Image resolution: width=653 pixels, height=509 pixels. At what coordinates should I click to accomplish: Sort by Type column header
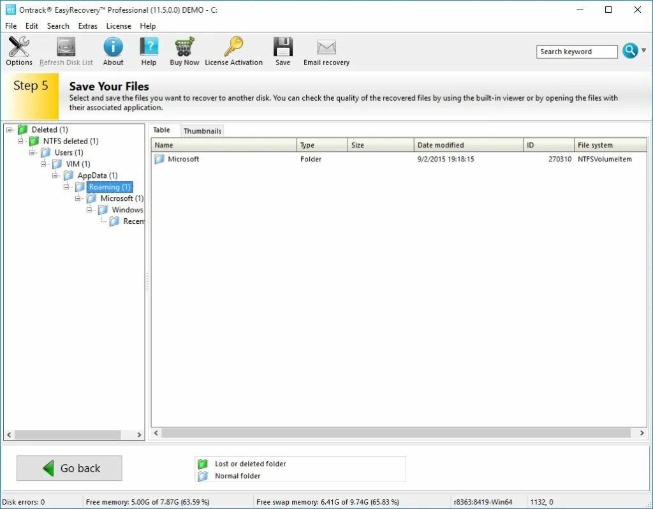tap(322, 145)
